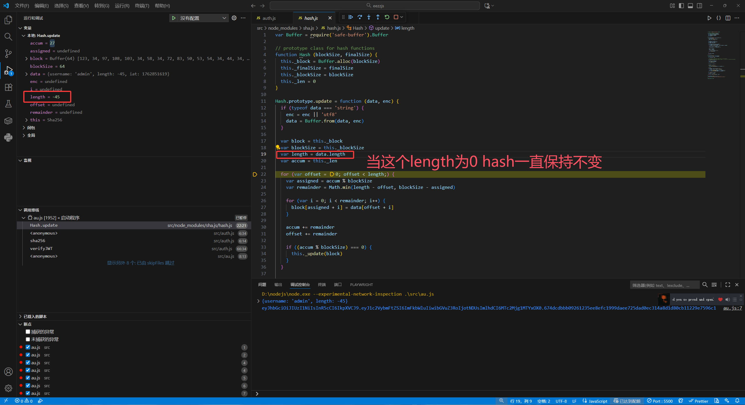Open the Terminal menu in the menu bar

tap(142, 6)
